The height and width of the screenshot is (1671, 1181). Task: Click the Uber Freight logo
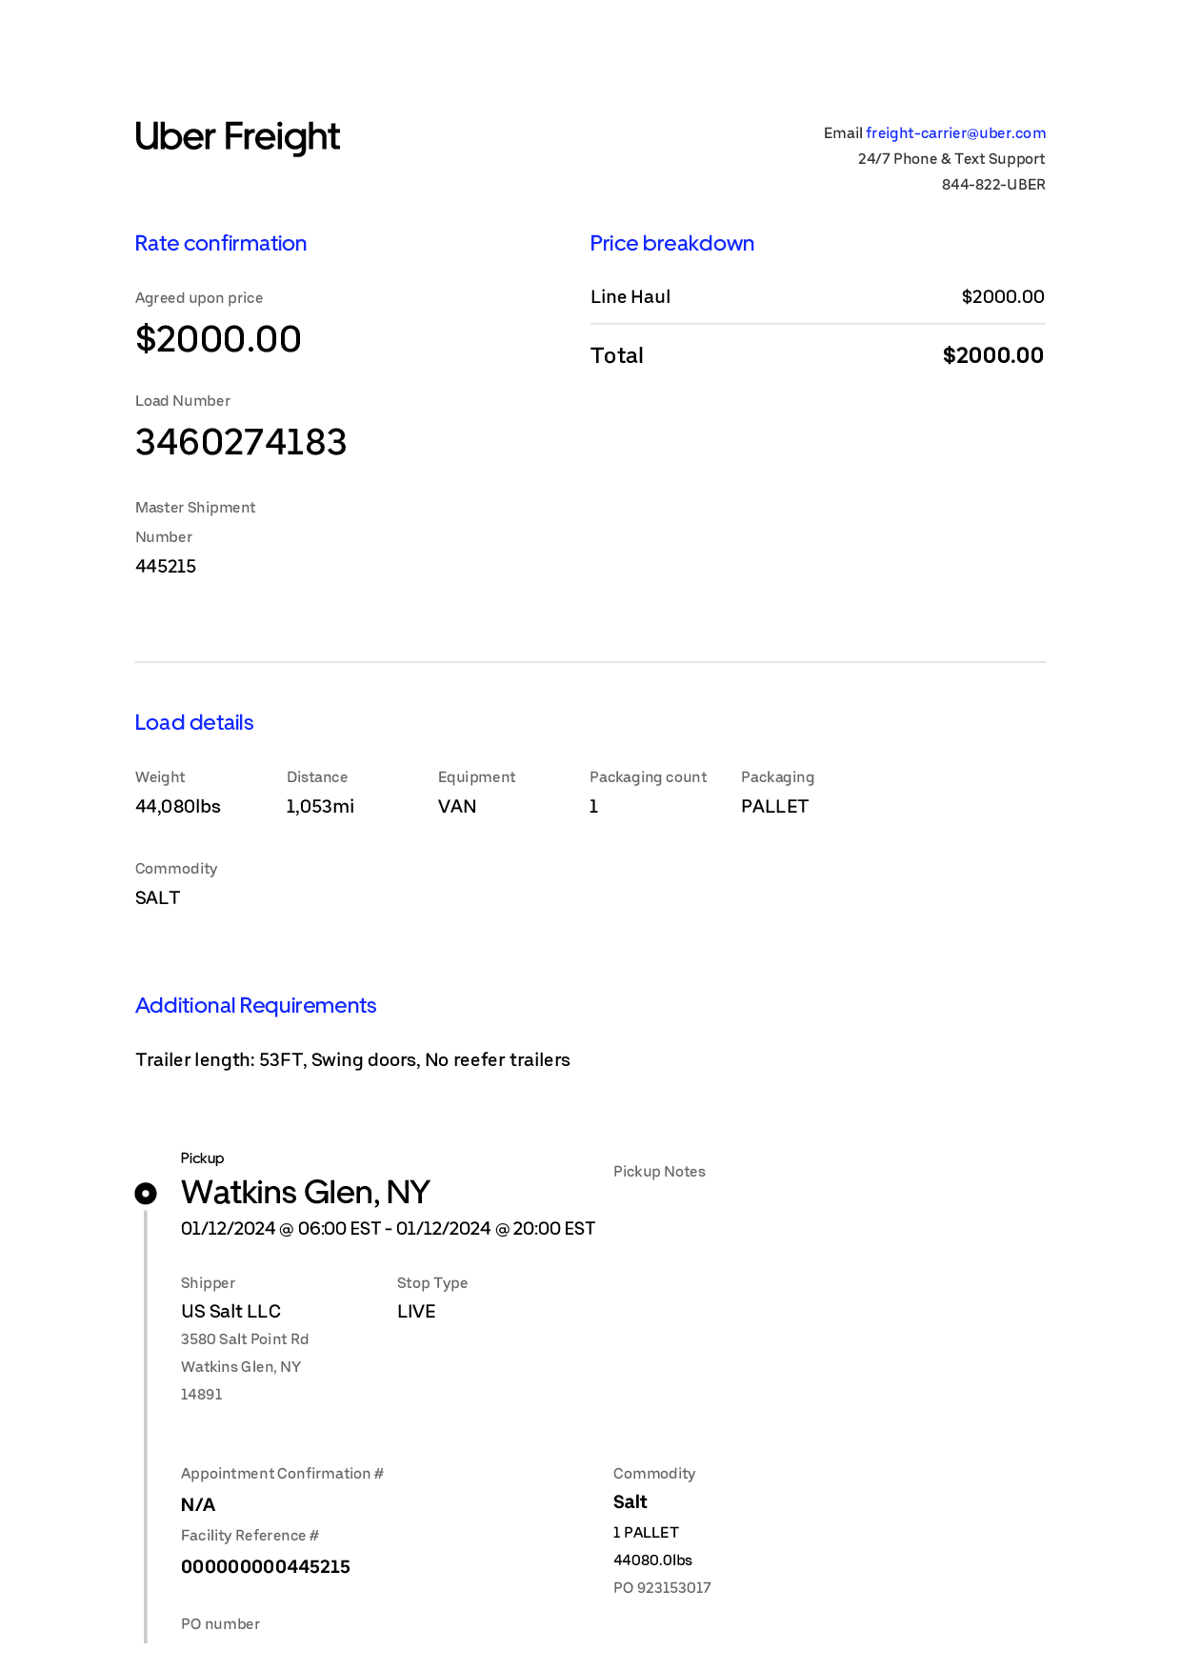pyautogui.click(x=237, y=137)
